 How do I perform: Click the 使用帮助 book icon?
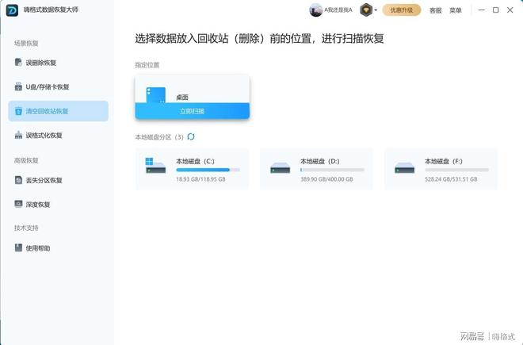click(18, 247)
